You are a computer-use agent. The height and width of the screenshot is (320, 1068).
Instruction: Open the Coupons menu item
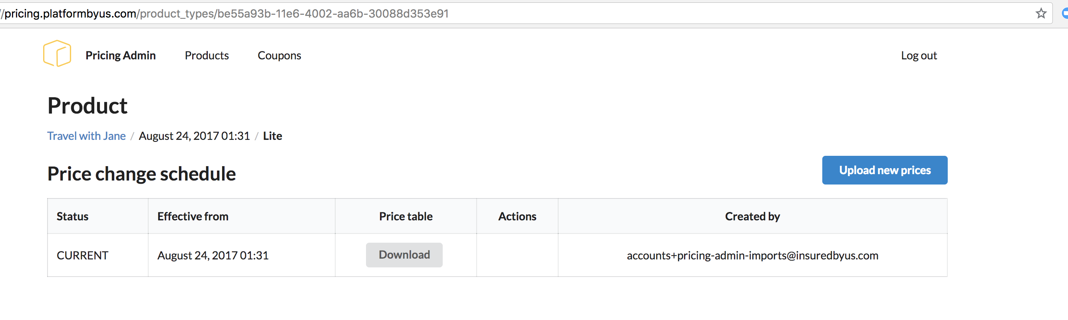pos(279,55)
